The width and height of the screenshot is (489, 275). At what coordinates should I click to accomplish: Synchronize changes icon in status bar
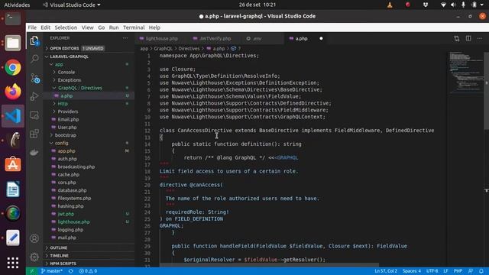71,271
